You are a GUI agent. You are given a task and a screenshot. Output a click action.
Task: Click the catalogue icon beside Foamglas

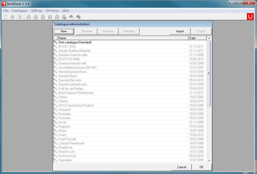(x=55, y=114)
